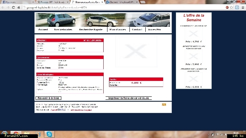Switch to the Facebook tab
The image size is (246, 138).
(9, 2)
